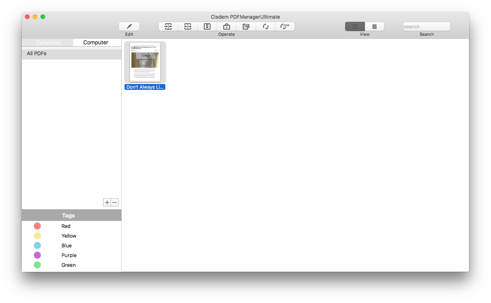The width and height of the screenshot is (491, 303).
Task: Add a new collection with the plus button
Action: tap(107, 202)
